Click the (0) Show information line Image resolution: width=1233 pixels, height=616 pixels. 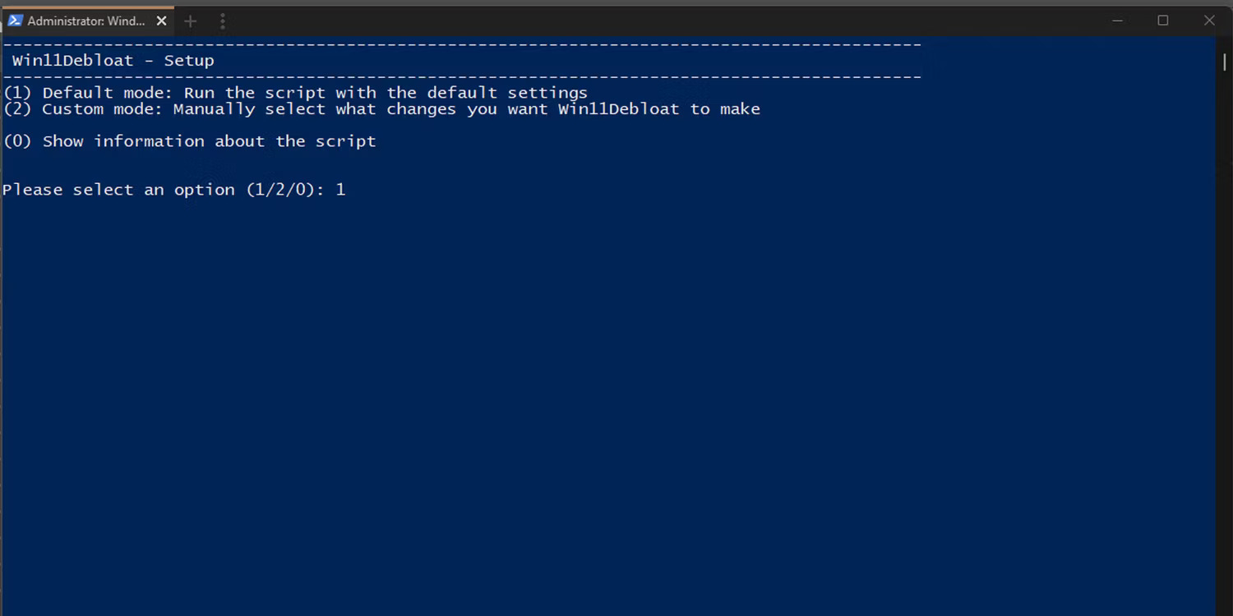[190, 141]
